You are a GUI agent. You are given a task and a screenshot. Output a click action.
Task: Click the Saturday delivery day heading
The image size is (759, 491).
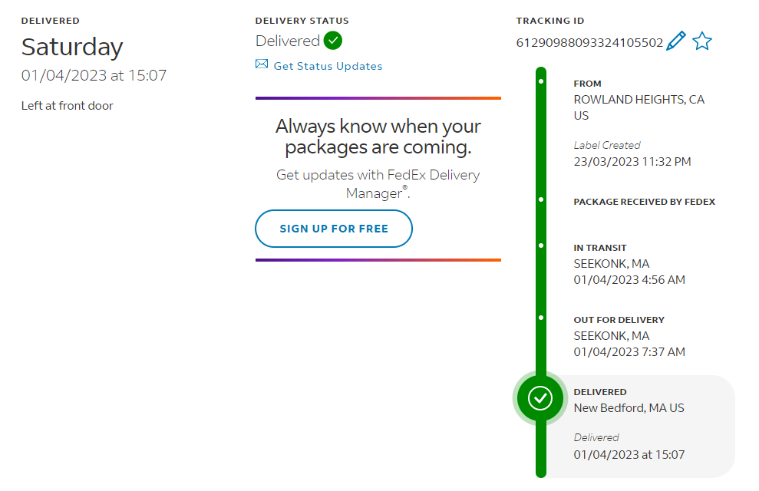pyautogui.click(x=72, y=48)
